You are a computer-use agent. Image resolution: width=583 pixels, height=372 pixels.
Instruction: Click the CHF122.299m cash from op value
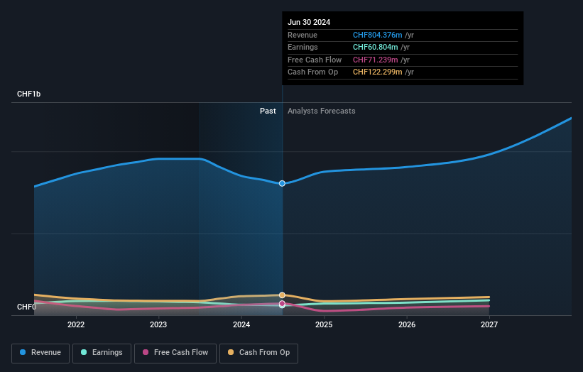click(377, 72)
